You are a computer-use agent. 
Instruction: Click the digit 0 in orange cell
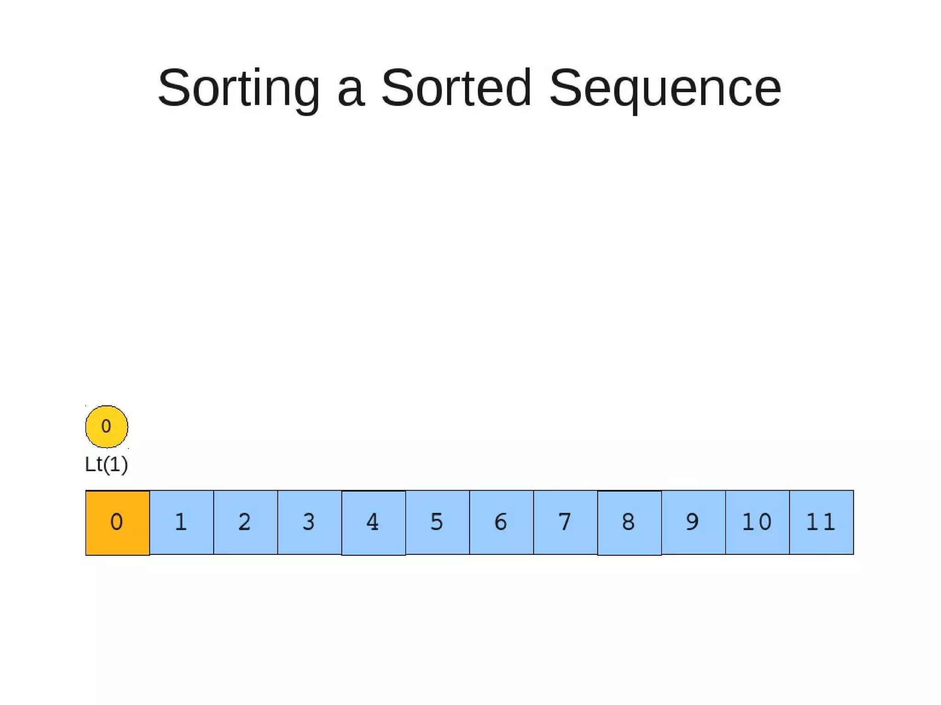(x=117, y=522)
